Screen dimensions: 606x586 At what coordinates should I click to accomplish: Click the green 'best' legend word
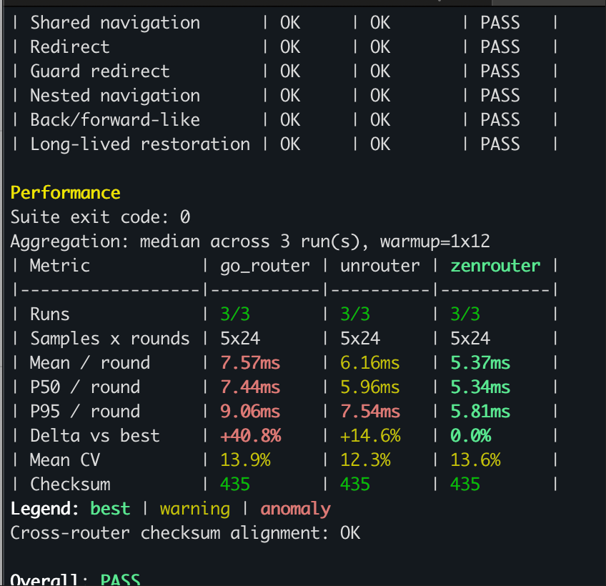110,509
